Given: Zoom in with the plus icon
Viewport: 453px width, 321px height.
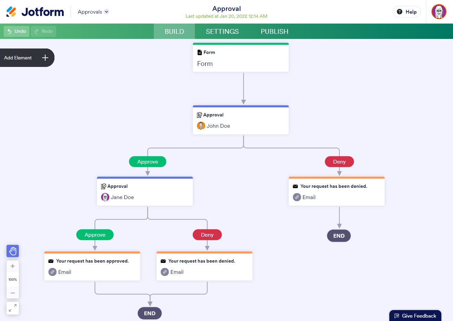Looking at the screenshot, I should [x=13, y=266].
